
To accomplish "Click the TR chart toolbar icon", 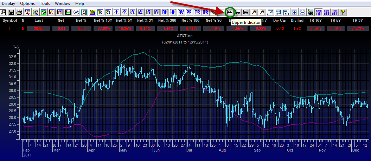I will 197,12.
